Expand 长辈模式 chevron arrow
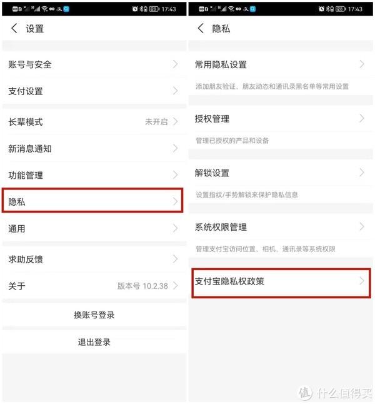The width and height of the screenshot is (375, 404). (x=176, y=121)
